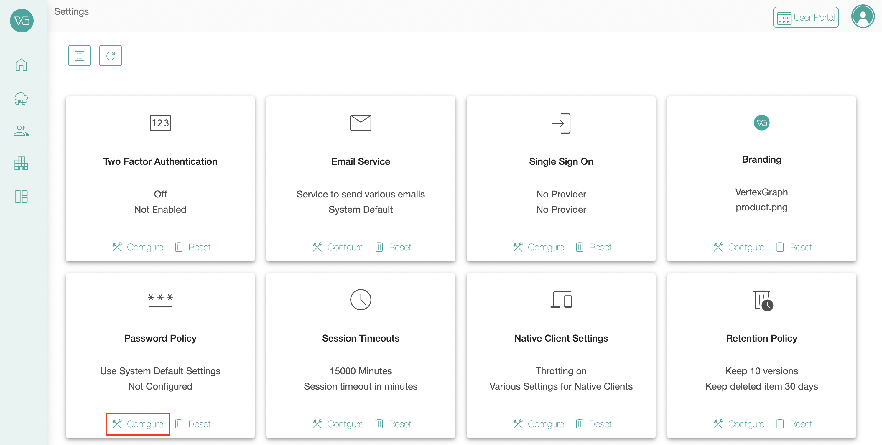The image size is (882, 445).
Task: Open the dashboard layout sidebar icon
Action: [21, 196]
